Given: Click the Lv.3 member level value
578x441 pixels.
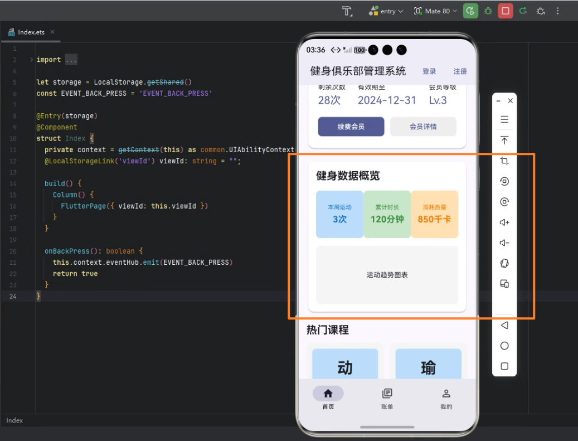Looking at the screenshot, I should (438, 100).
